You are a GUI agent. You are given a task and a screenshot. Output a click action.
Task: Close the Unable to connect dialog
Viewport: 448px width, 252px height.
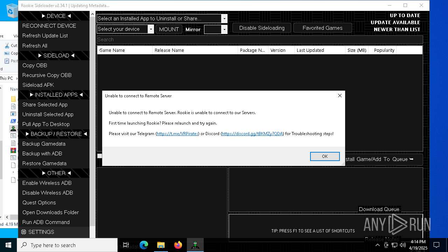[x=339, y=96]
